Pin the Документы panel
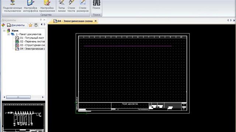The height and width of the screenshot is (132, 236). (x=41, y=19)
